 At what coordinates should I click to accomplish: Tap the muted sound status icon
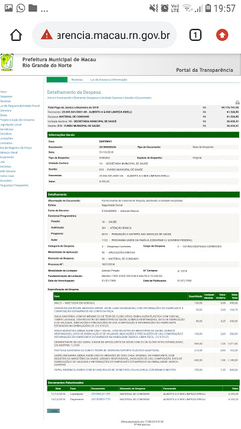pos(153,8)
